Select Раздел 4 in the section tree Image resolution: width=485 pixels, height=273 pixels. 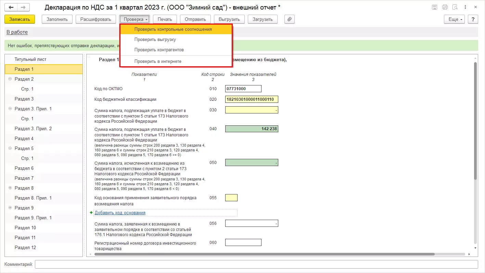point(44,139)
